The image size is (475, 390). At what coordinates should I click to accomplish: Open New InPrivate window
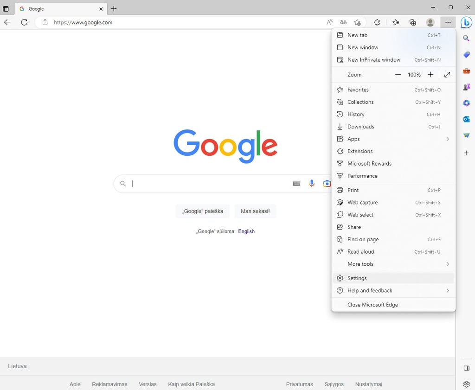point(393,60)
